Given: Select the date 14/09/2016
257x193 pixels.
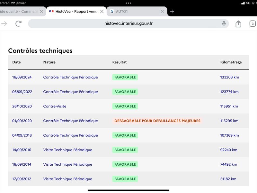Looking at the screenshot, I should coord(22,150).
